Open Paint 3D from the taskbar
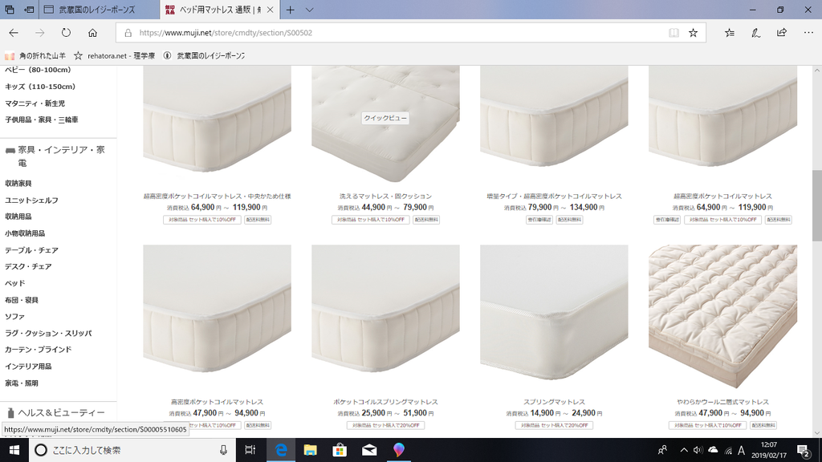 pos(398,450)
